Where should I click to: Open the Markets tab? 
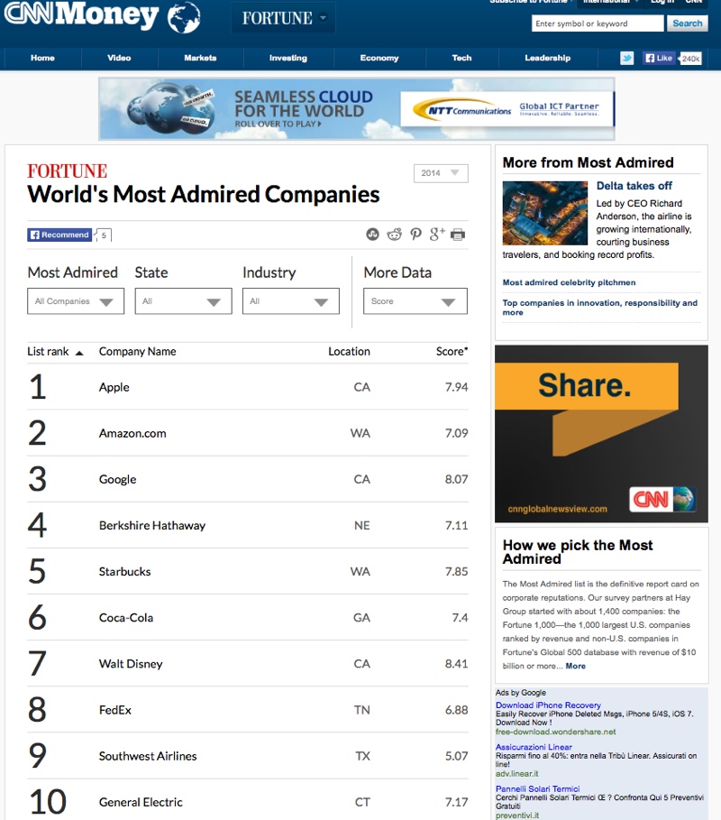point(200,58)
